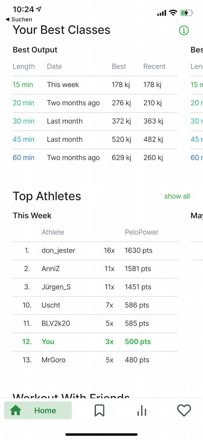Tap the battery icon in the status bar
The height and width of the screenshot is (440, 203).
[x=187, y=13]
